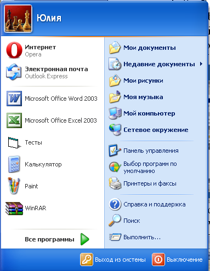Click the Мои документы folder icon

(x=115, y=48)
